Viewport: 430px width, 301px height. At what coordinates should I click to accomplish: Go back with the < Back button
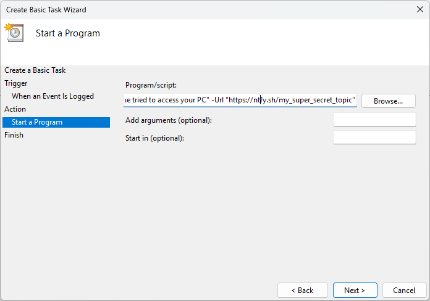[x=302, y=290]
